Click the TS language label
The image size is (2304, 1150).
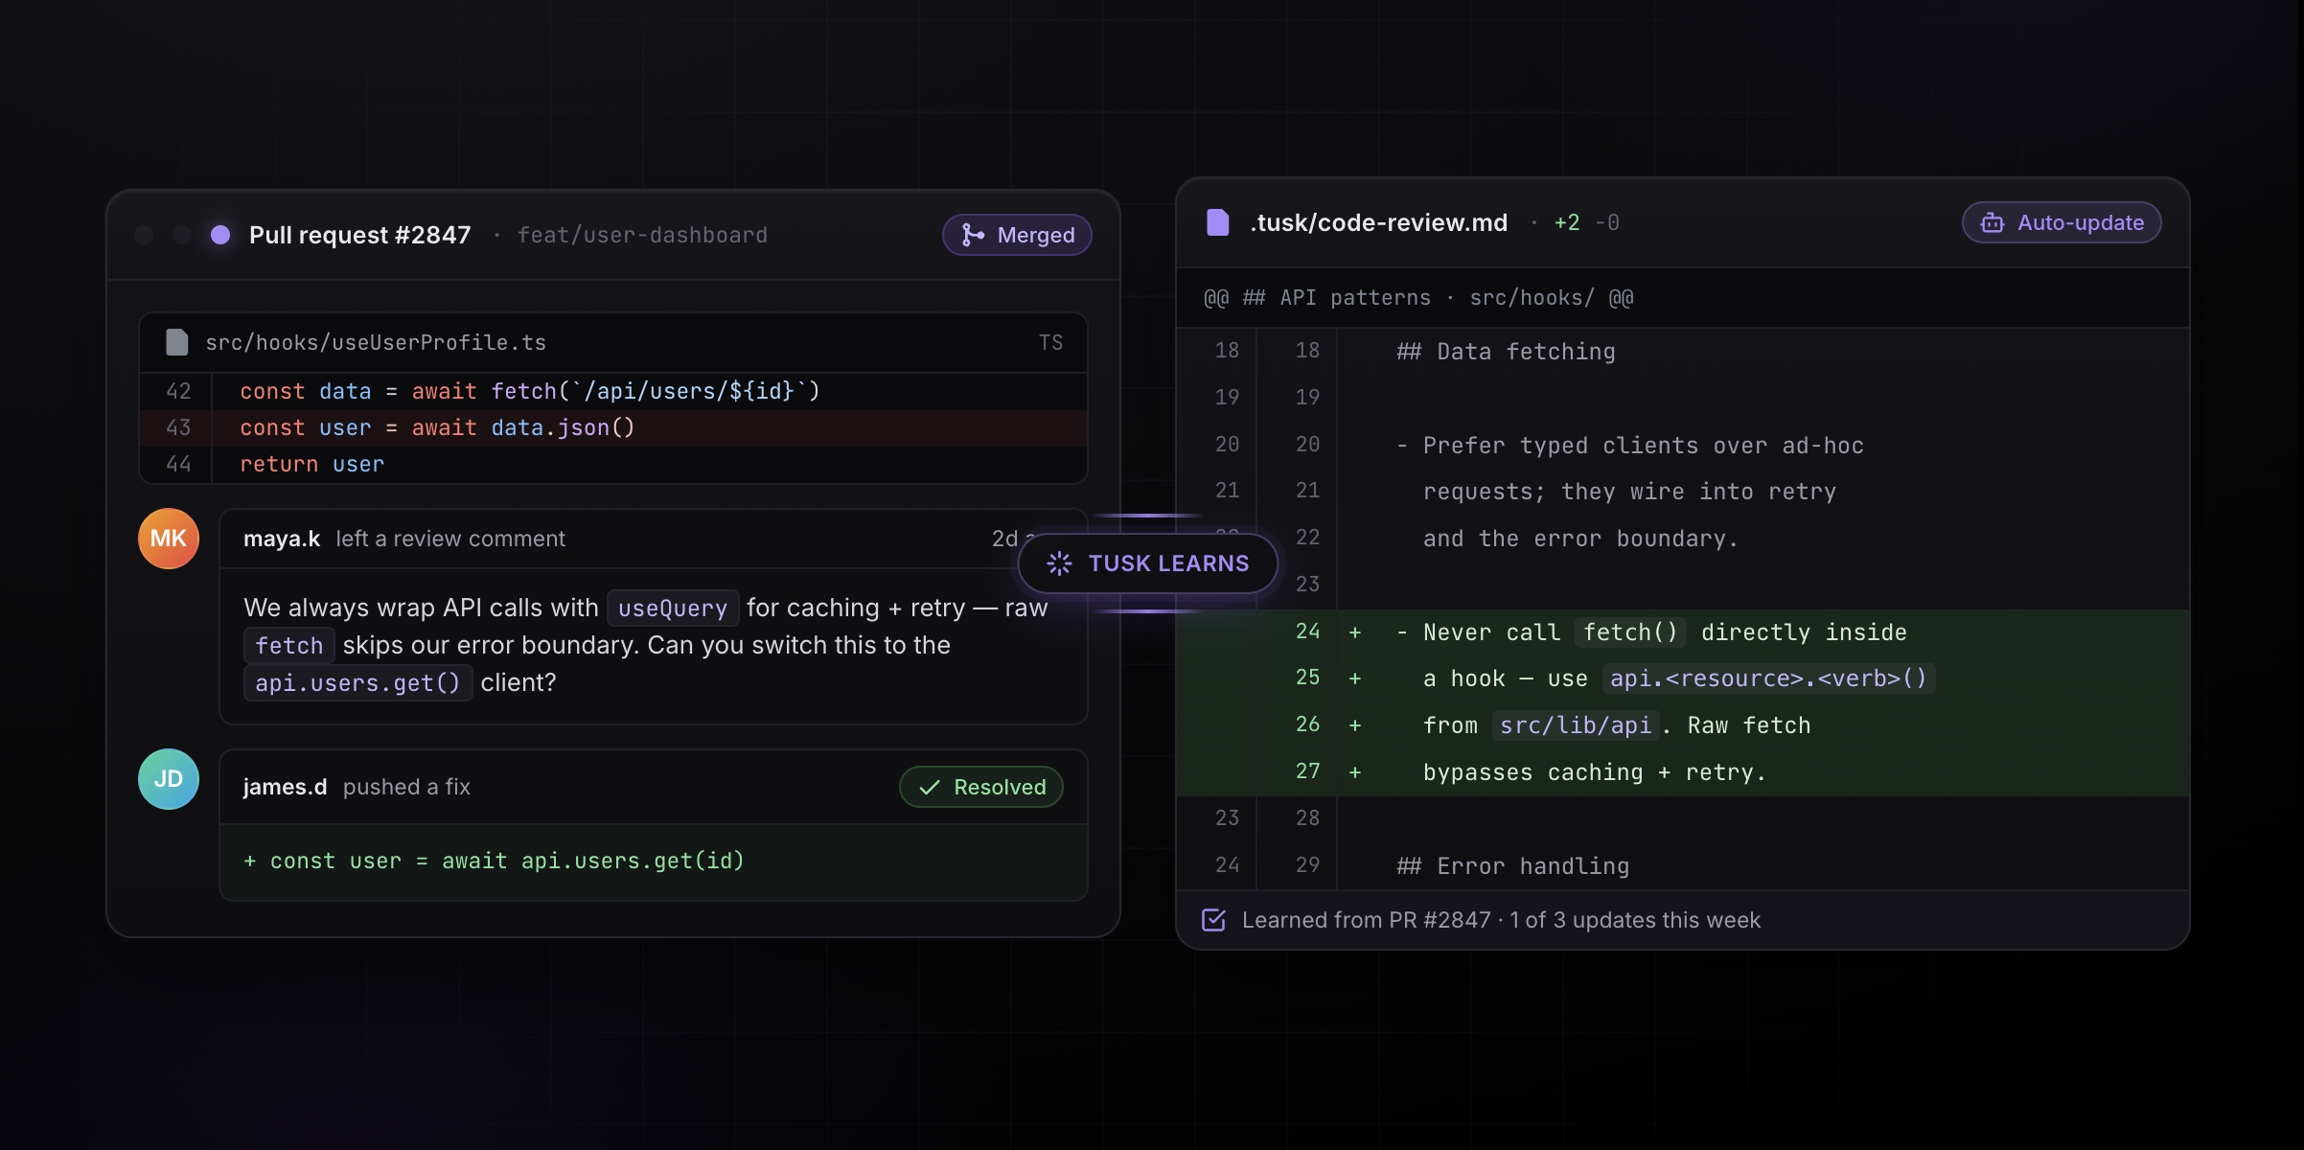click(x=1050, y=342)
